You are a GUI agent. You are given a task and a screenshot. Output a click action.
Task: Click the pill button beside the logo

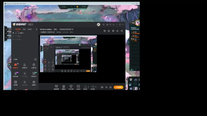point(31,24)
